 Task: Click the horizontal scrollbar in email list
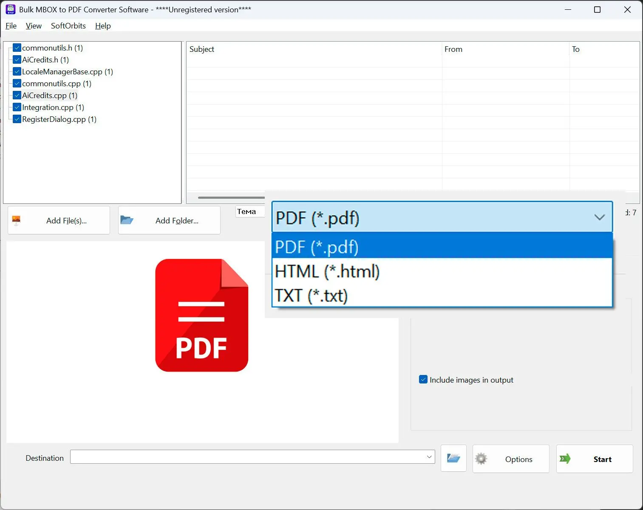pos(231,197)
